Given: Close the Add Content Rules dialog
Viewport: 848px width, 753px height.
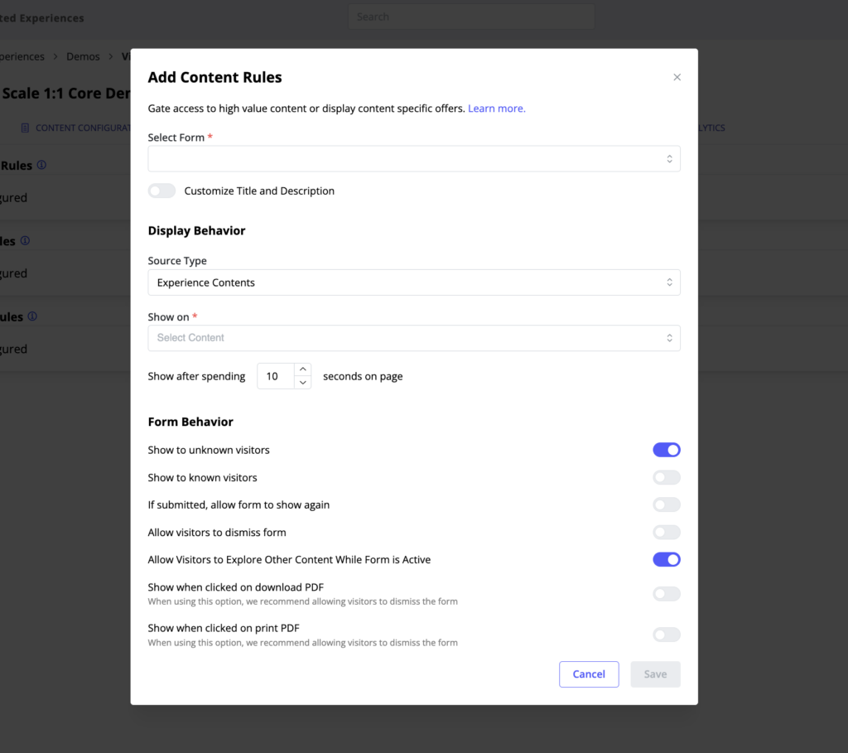Looking at the screenshot, I should pos(677,77).
